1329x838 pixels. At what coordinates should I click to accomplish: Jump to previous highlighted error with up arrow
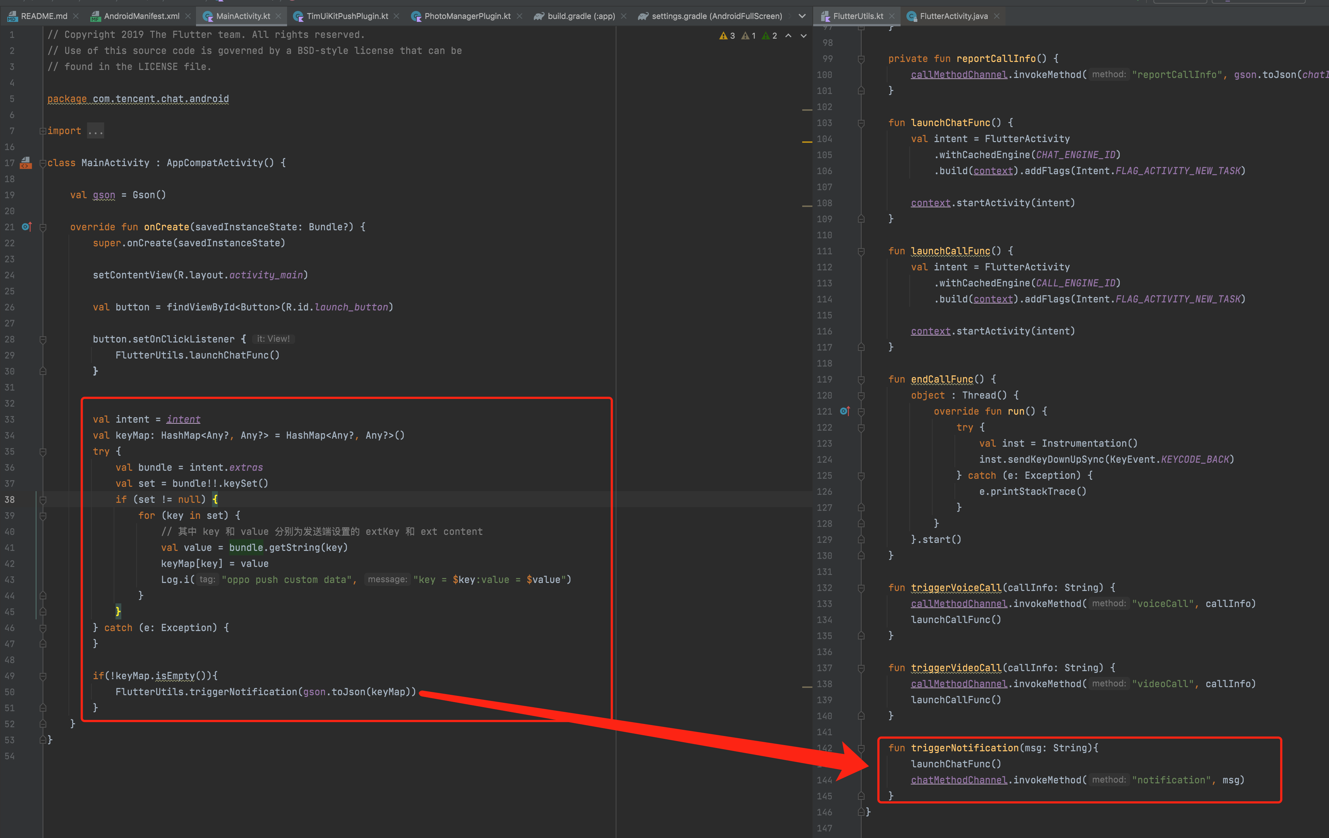pyautogui.click(x=789, y=36)
